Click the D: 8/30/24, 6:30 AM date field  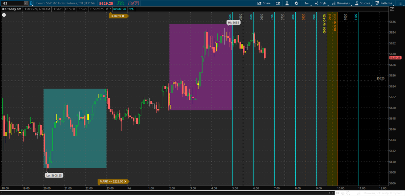point(37,9)
